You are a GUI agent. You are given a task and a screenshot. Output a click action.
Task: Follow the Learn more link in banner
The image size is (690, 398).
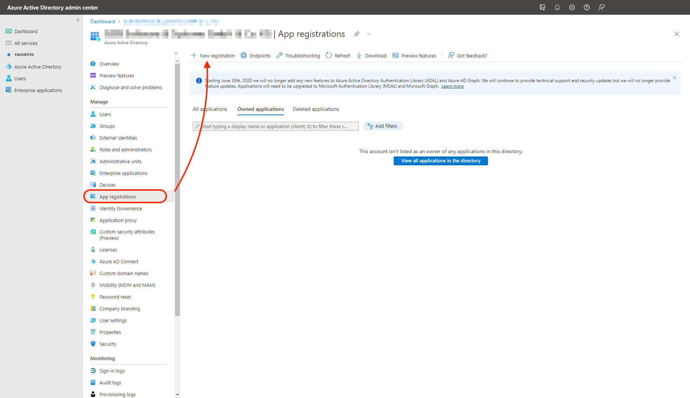point(453,86)
